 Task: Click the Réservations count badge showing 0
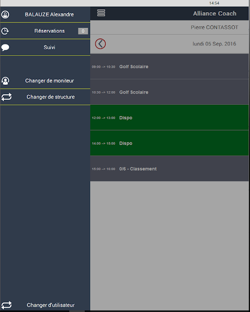(83, 31)
